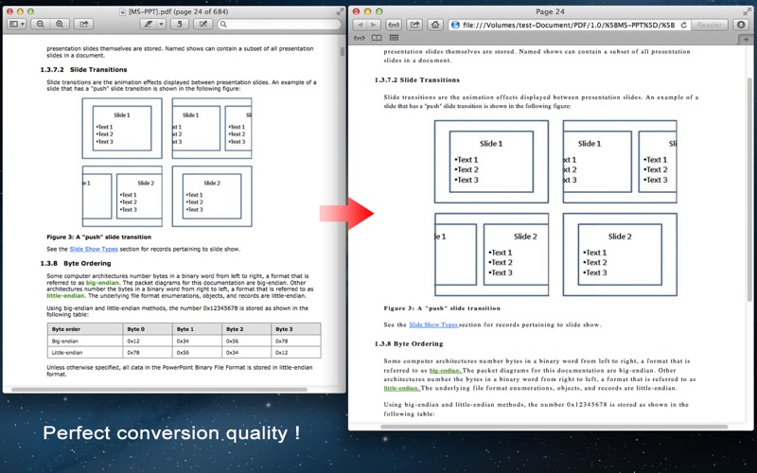757x473 pixels.
Task: Select heading '1.3.8 Byte Ordering' in Preview
Action: 76,264
